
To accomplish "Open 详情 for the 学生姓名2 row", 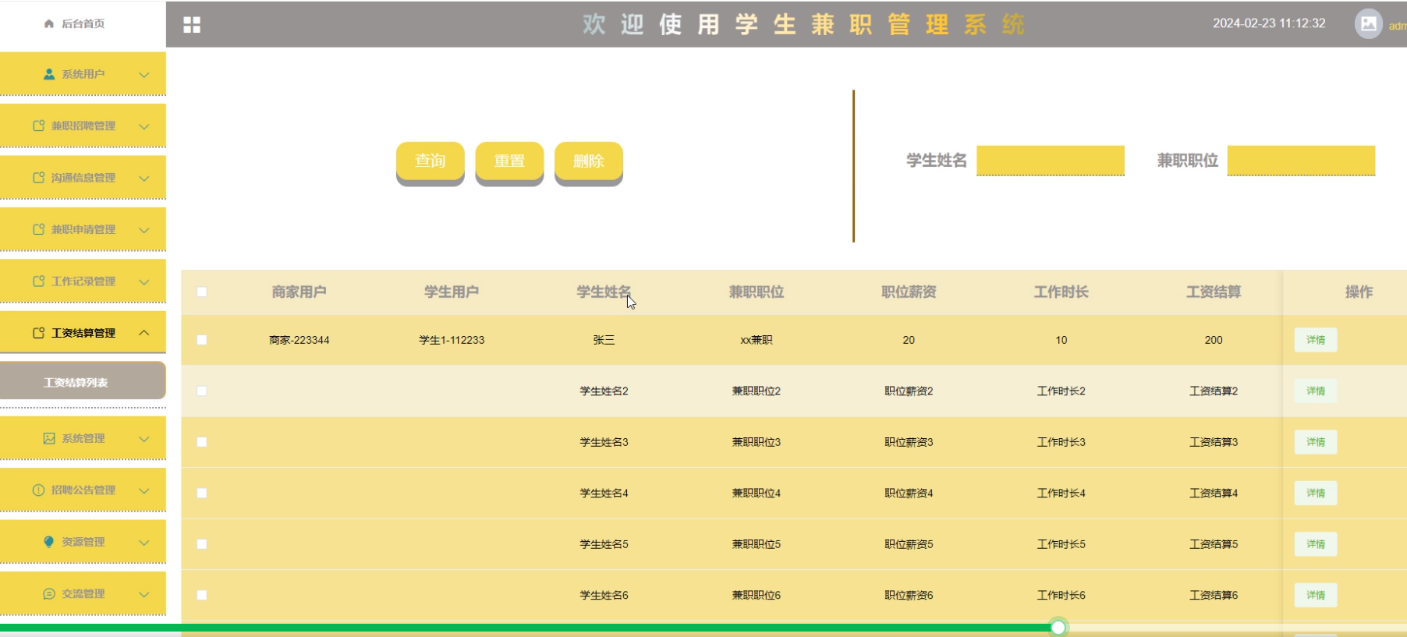I will [x=1316, y=391].
